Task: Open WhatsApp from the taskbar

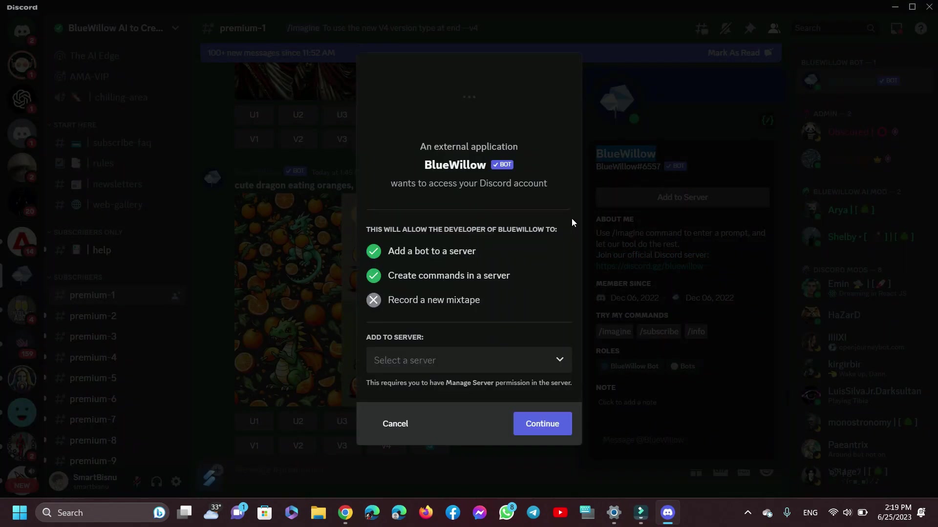Action: [507, 512]
